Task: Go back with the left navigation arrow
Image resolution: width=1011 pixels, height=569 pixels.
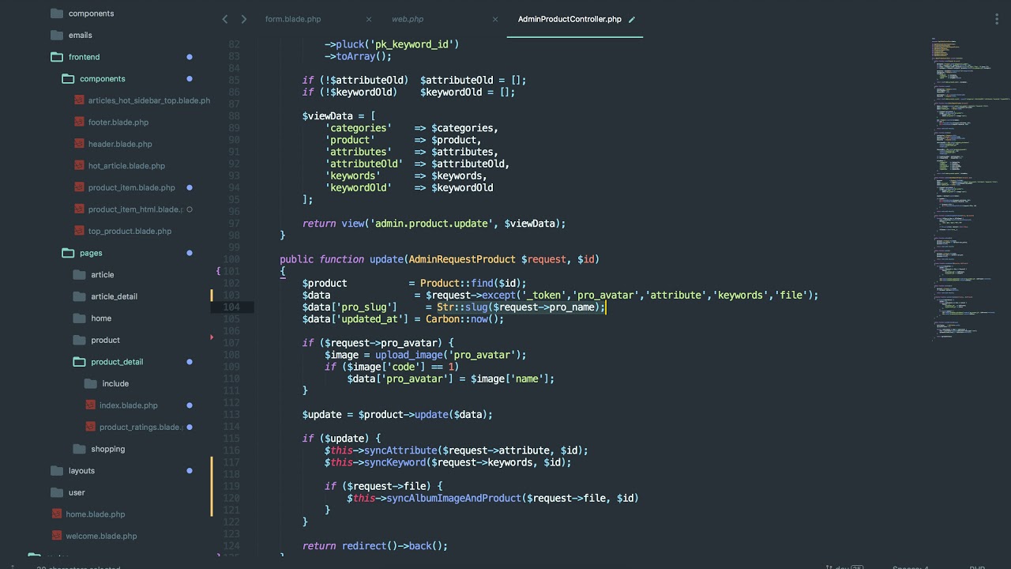Action: pos(225,19)
